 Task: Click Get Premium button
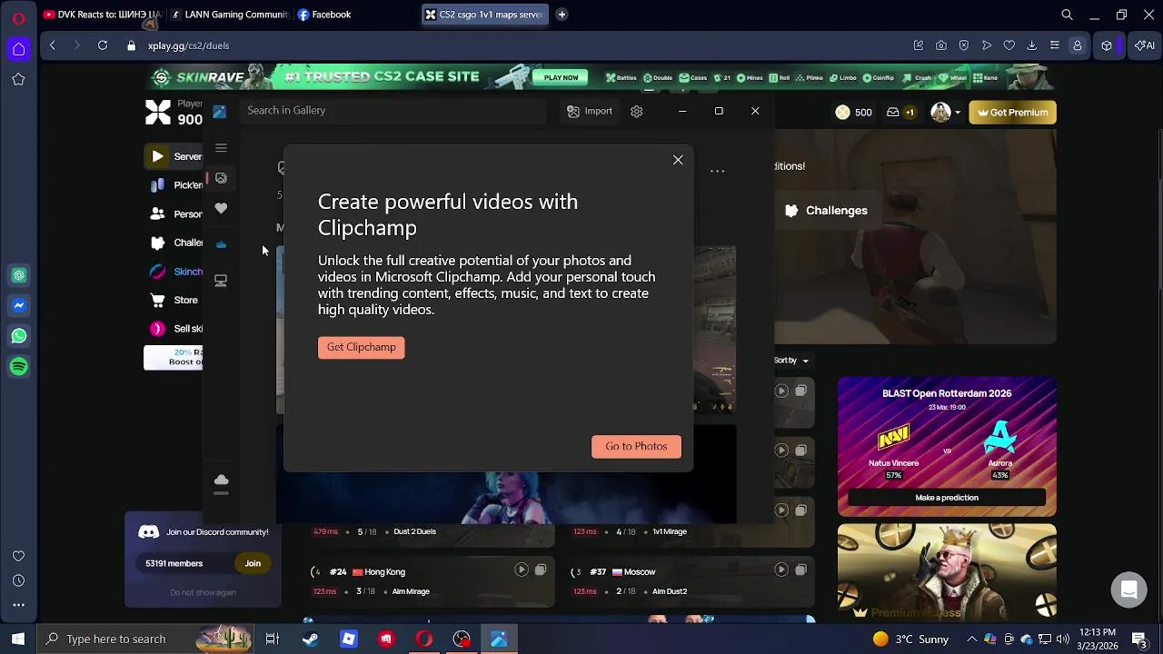[1012, 113]
